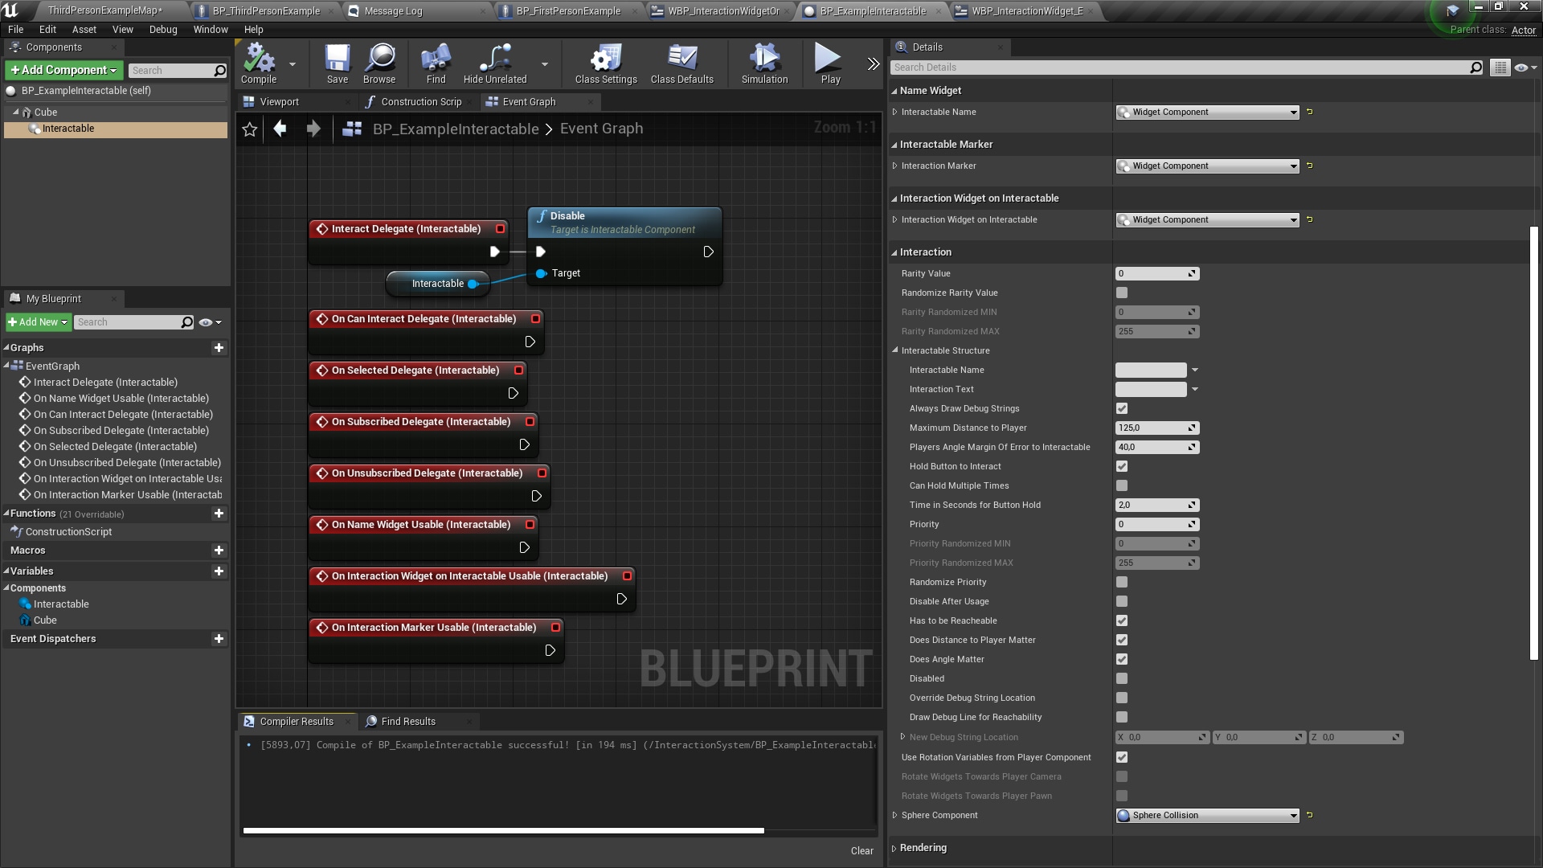Clear the Compiler Results log
This screenshot has height=868, width=1543.
tap(862, 850)
